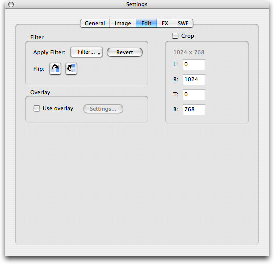This screenshot has height=265, width=274.
Task: Select the Edit tab
Action: (146, 23)
